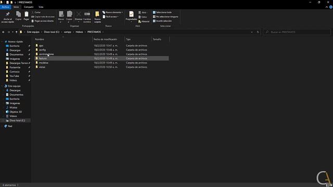Open Descargas Torrent in sidebar
The width and height of the screenshot is (333, 187).
(19, 63)
